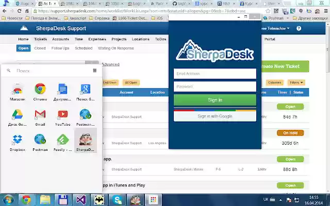Open the Chrome Web Store (Магазин) app
This screenshot has width=330, height=206.
(18, 92)
